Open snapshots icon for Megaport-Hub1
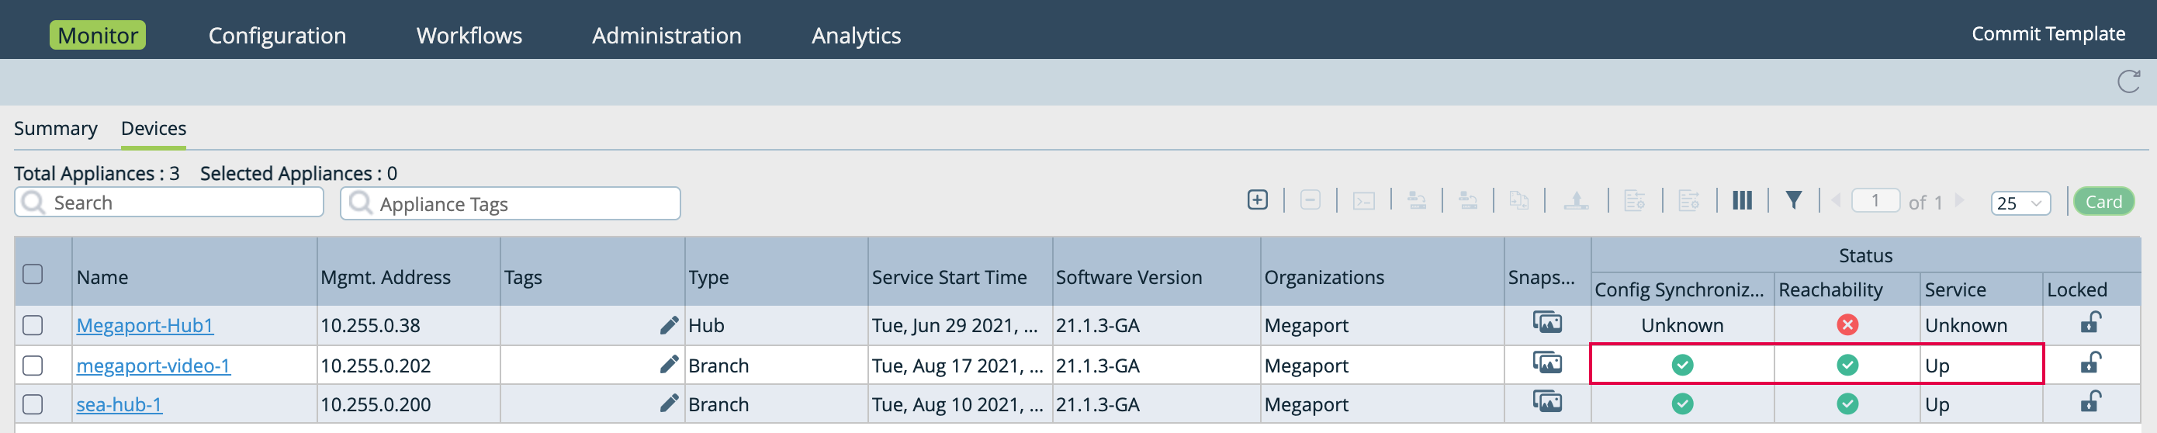 pos(1546,324)
